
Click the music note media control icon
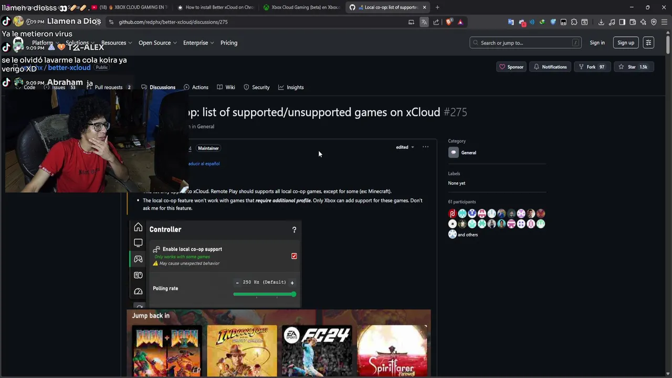(612, 22)
